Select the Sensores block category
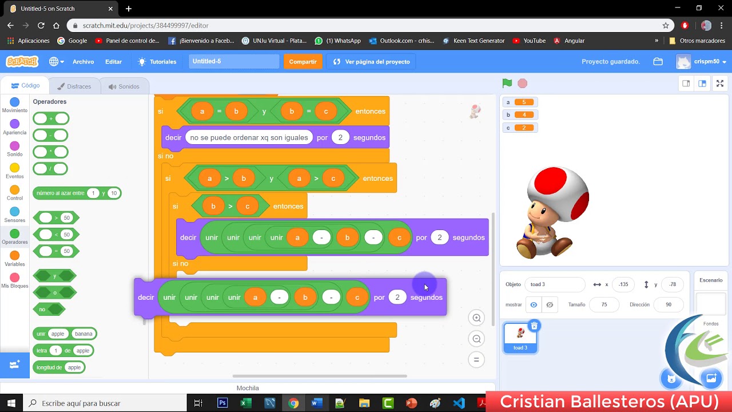Viewport: 732px width, 412px height. (x=15, y=215)
